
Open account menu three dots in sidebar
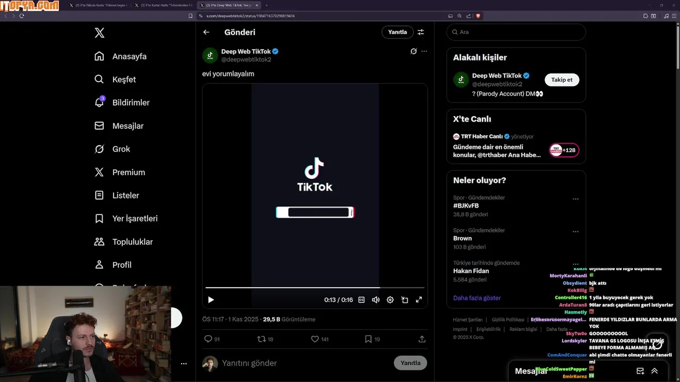pyautogui.click(x=184, y=363)
